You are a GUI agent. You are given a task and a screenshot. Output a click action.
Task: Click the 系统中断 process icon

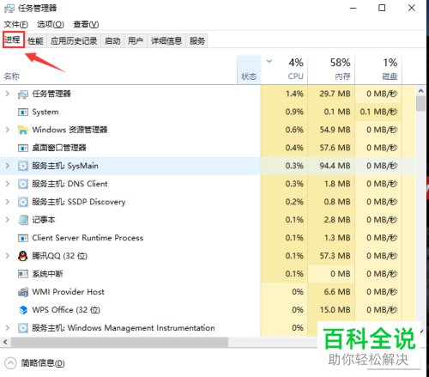click(x=23, y=274)
